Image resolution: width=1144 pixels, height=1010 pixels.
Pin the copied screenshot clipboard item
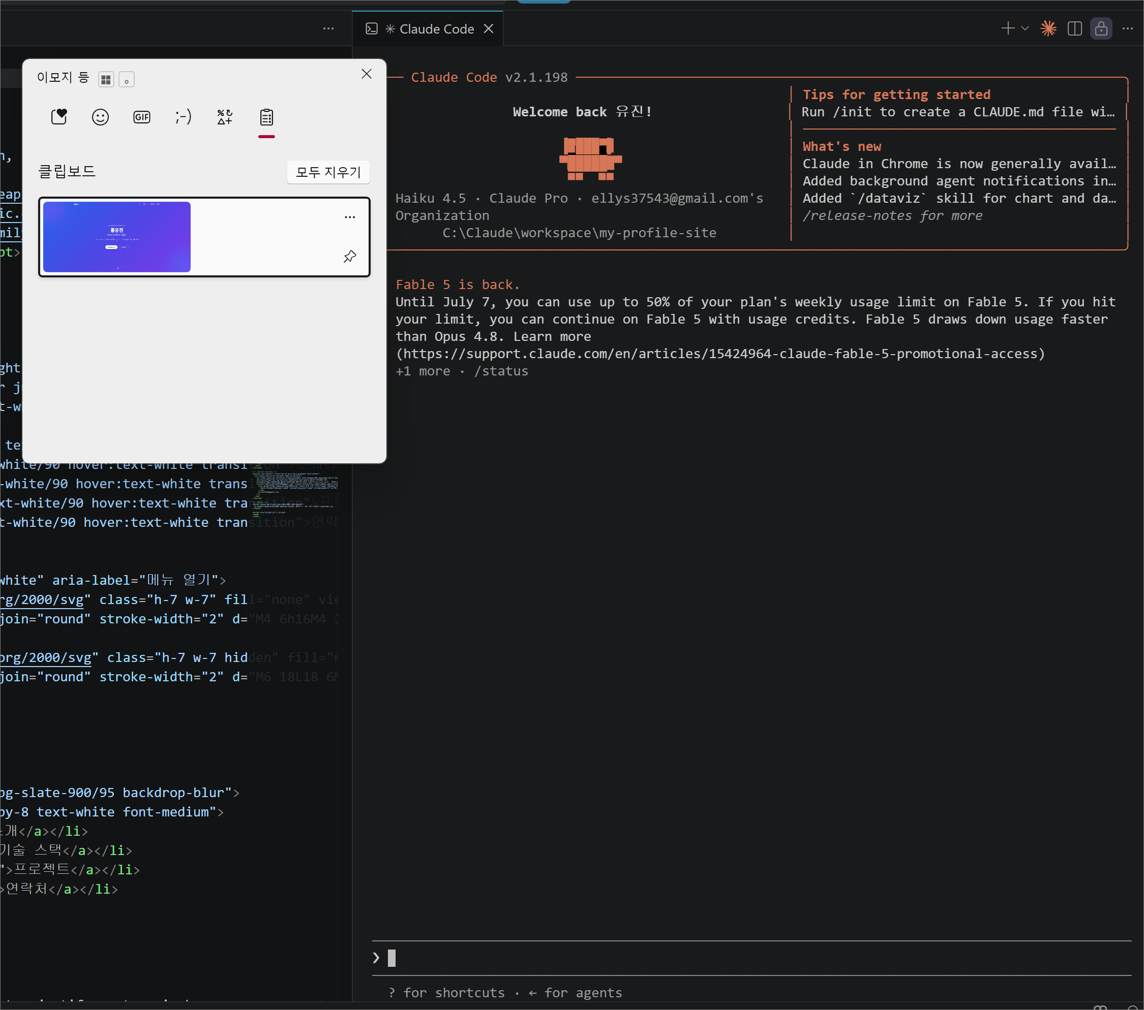(350, 256)
